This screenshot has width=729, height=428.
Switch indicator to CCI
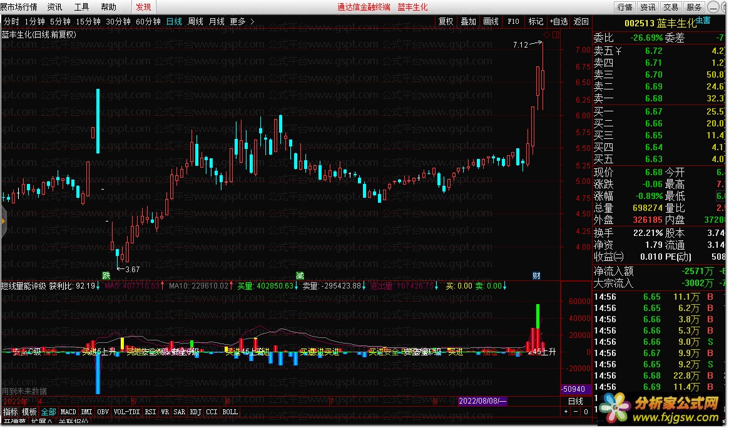coord(212,412)
